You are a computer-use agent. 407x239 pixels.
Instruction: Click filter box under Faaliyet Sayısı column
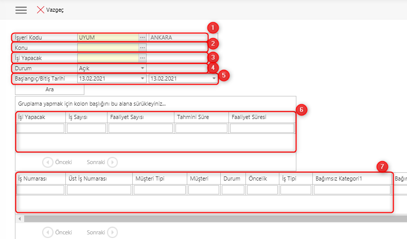[x=140, y=128]
